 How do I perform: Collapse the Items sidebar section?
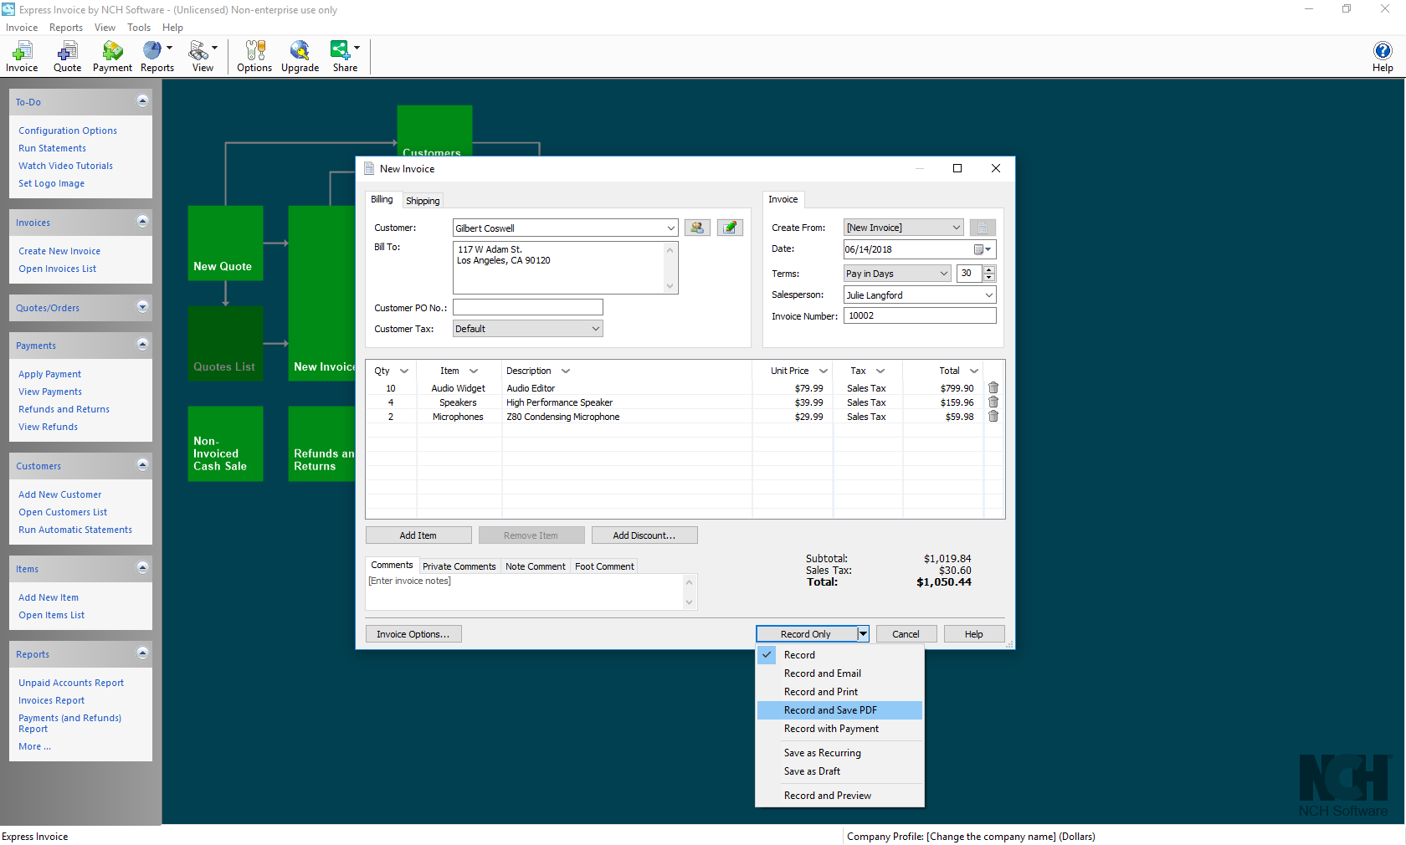tap(142, 568)
